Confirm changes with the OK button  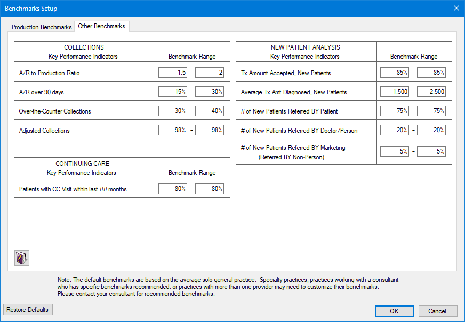394,311
